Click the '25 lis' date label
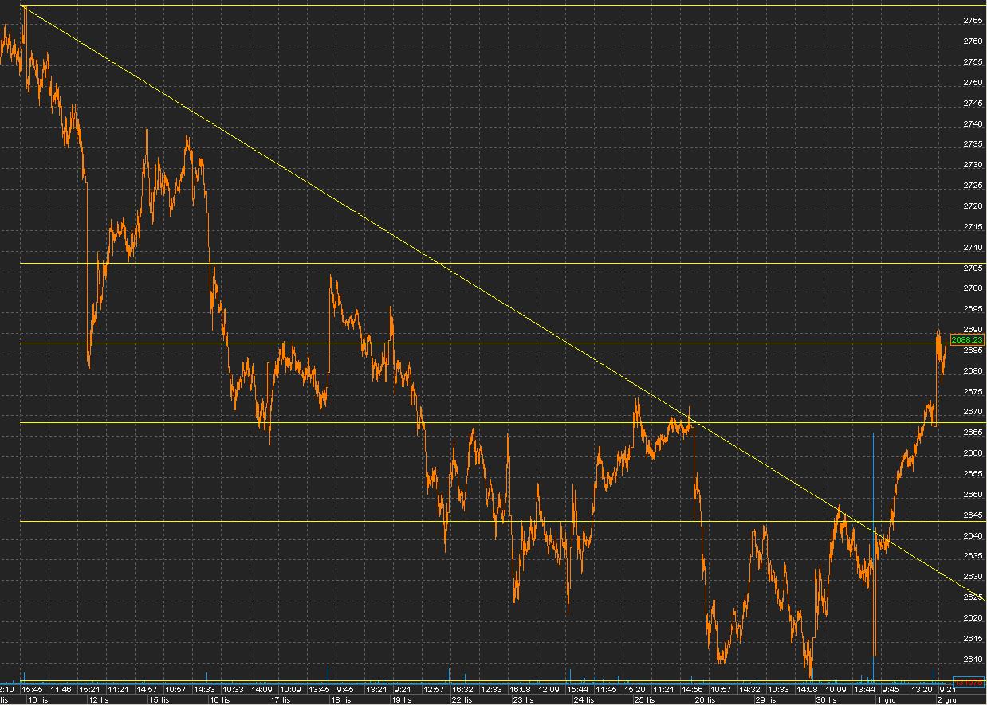 tap(643, 699)
